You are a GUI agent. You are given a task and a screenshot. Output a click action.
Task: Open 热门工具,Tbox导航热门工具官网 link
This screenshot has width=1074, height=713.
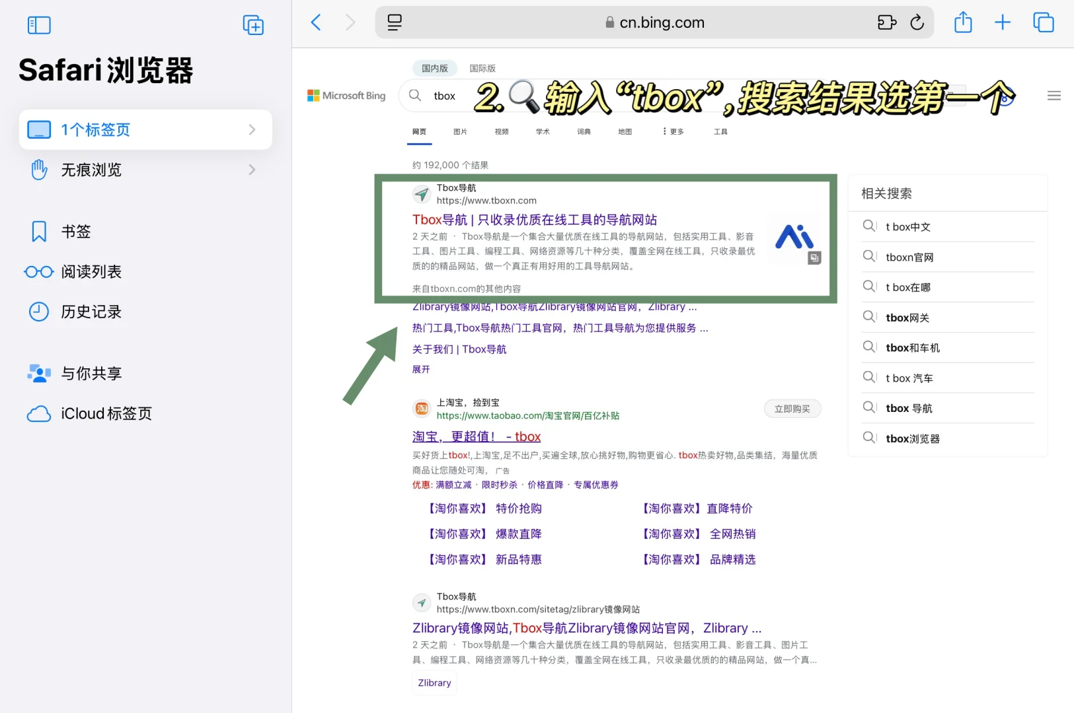pos(560,328)
